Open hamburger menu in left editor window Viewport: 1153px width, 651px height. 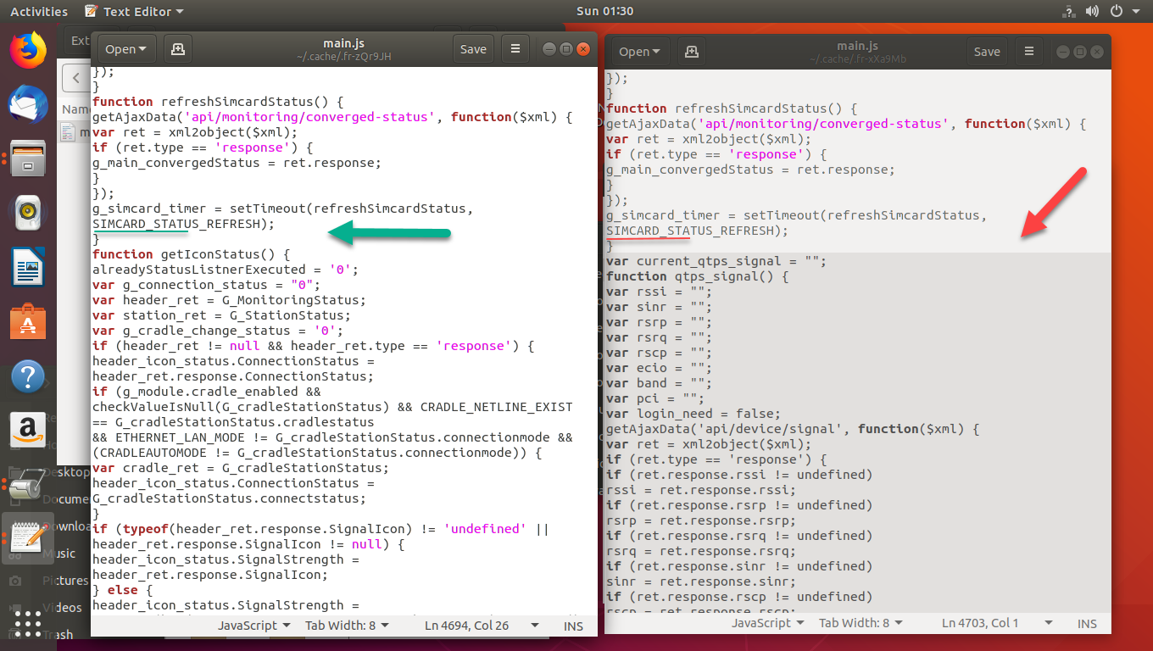coord(515,49)
